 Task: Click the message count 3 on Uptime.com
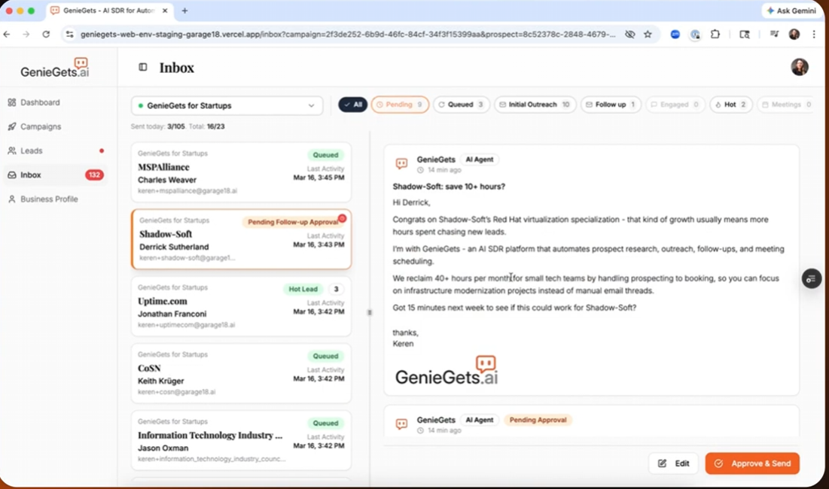(x=336, y=289)
